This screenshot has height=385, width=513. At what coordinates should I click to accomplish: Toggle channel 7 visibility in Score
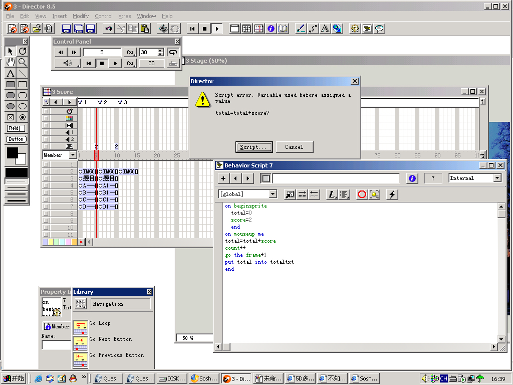pyautogui.click(x=46, y=207)
